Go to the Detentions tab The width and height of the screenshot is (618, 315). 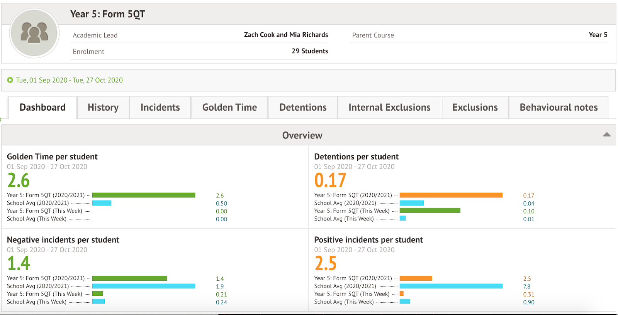coord(303,108)
